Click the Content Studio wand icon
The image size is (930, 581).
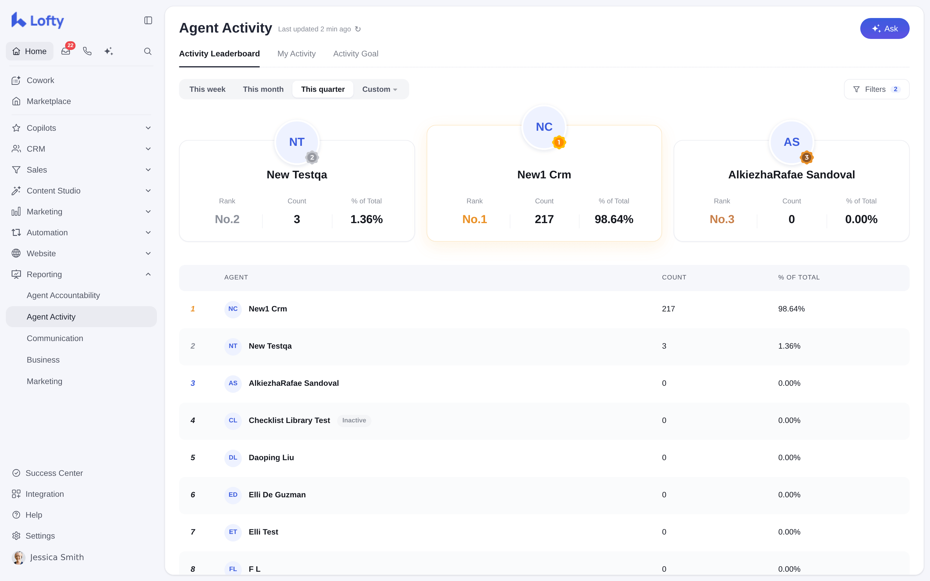coord(16,191)
